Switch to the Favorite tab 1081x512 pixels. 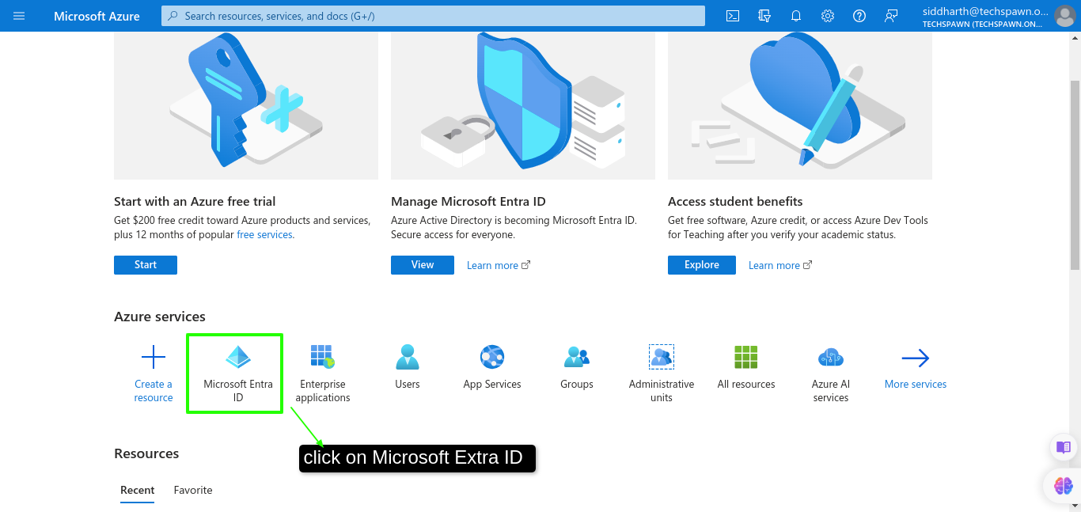point(192,490)
